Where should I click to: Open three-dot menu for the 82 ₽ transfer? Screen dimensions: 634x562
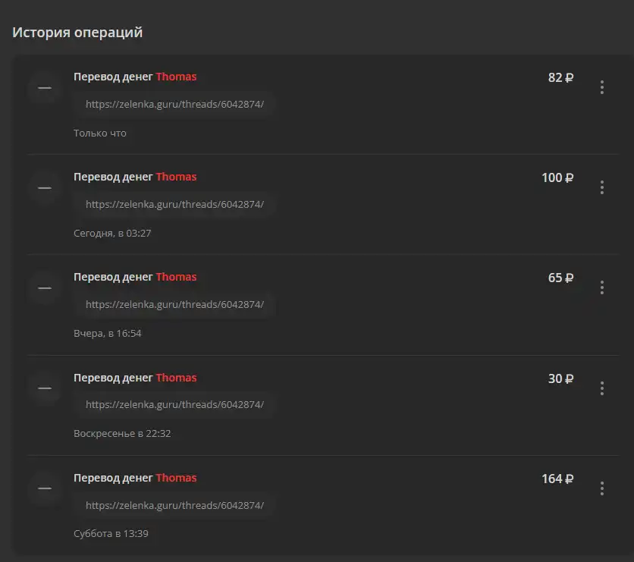(x=602, y=87)
